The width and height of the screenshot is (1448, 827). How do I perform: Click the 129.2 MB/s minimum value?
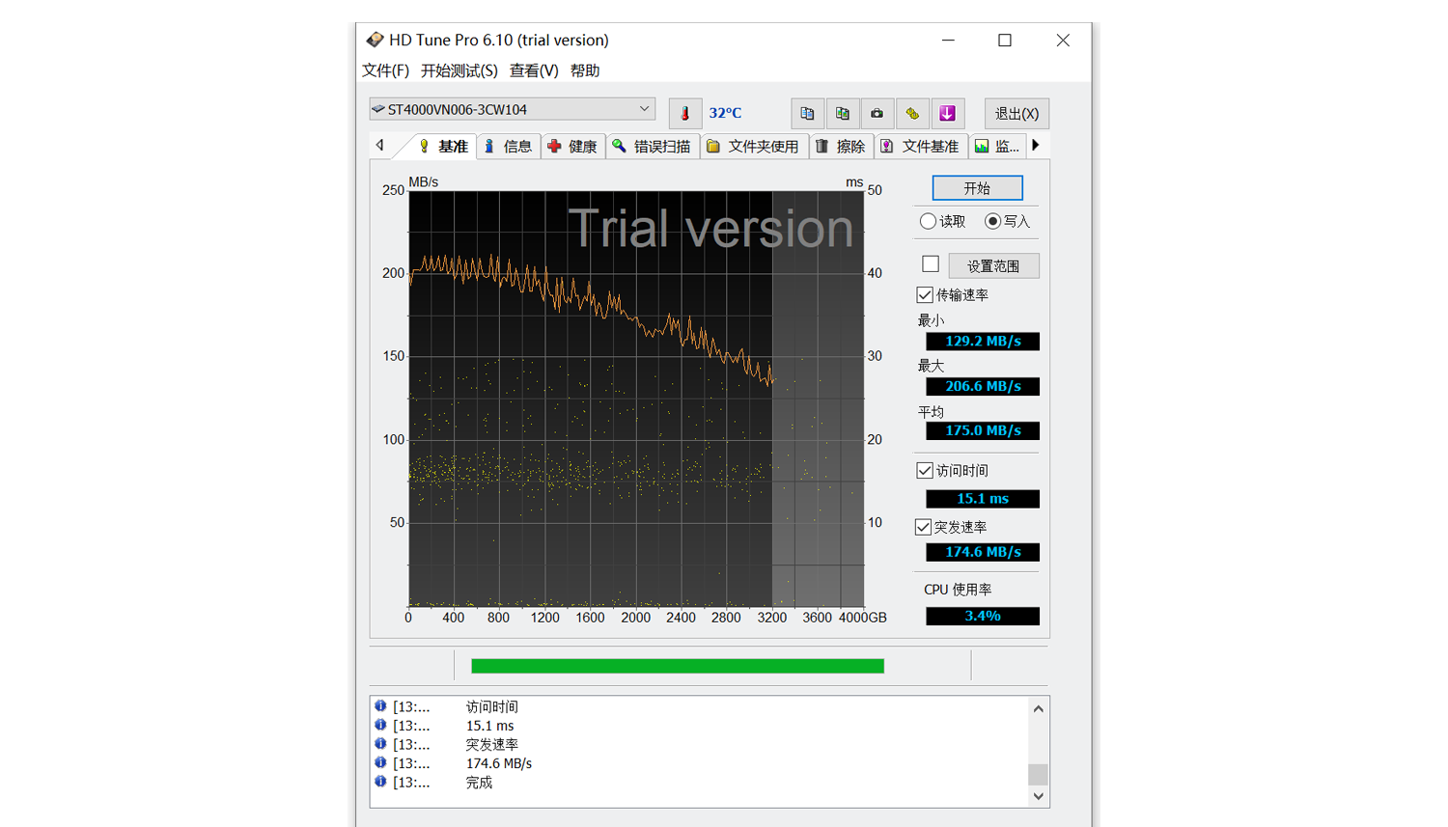click(x=983, y=341)
